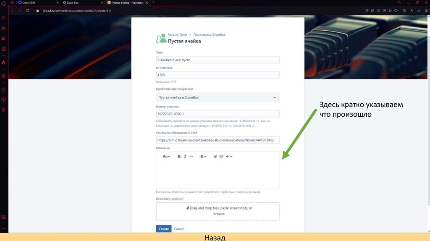Image resolution: width=430 pixels, height=241 pixels.
Task: Open Extensions cube icon in sidebar
Action: (x=3, y=100)
